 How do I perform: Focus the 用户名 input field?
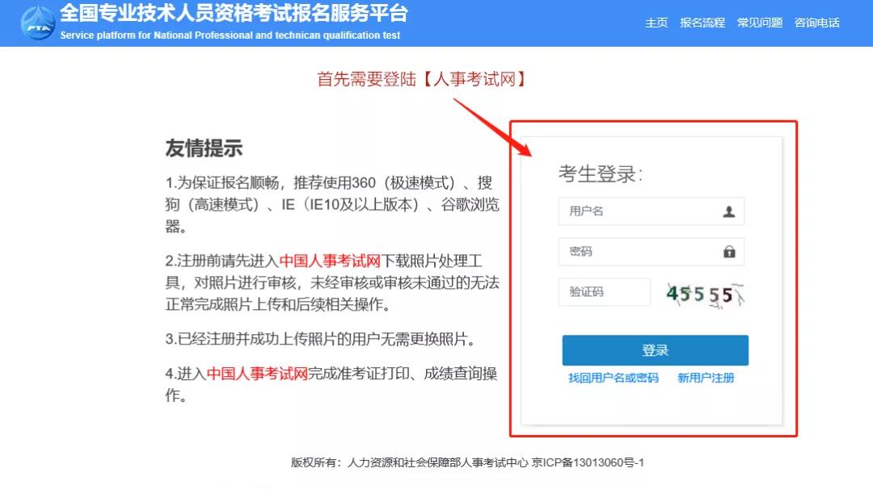(x=639, y=211)
